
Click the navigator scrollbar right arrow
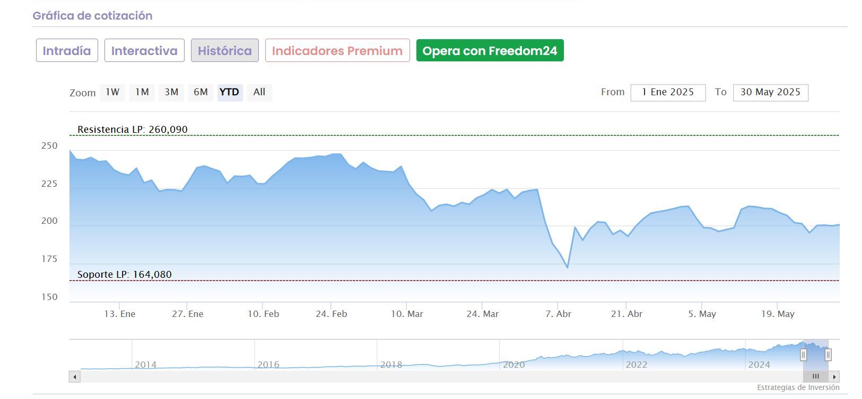coord(834,377)
